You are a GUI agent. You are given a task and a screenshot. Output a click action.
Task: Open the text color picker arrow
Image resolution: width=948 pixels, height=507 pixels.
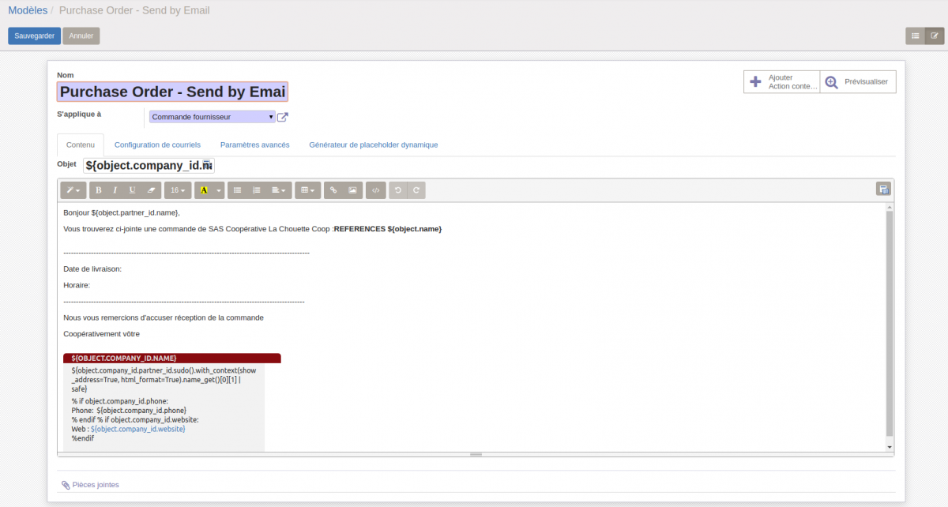[x=218, y=190]
